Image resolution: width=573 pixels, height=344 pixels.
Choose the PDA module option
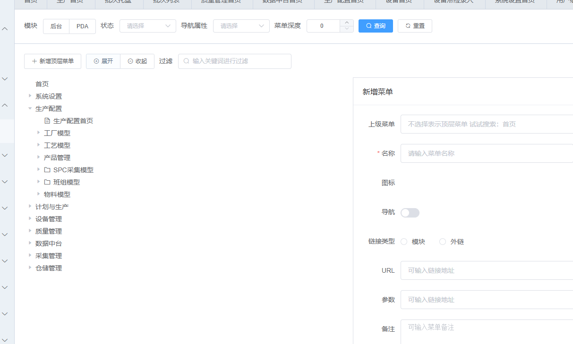coord(83,26)
